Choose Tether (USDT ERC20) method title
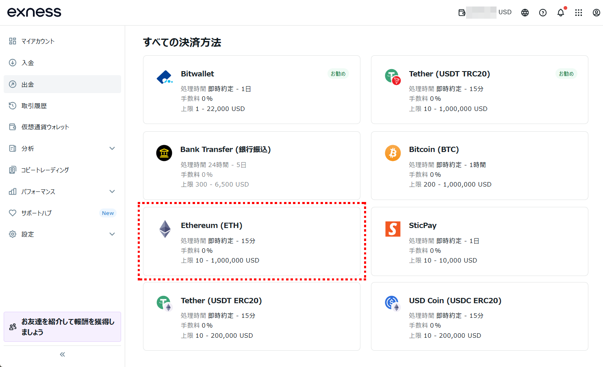Viewport: 603px width, 367px height. coord(221,301)
